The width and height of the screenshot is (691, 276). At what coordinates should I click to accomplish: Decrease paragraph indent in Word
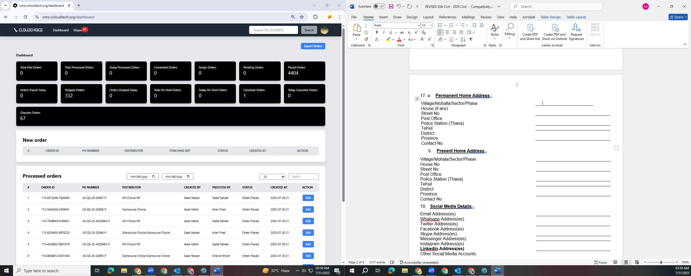[474, 25]
